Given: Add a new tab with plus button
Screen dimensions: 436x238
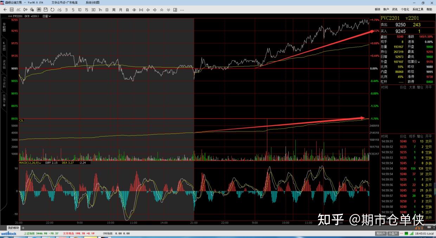Looking at the screenshot, I should coord(23,228).
